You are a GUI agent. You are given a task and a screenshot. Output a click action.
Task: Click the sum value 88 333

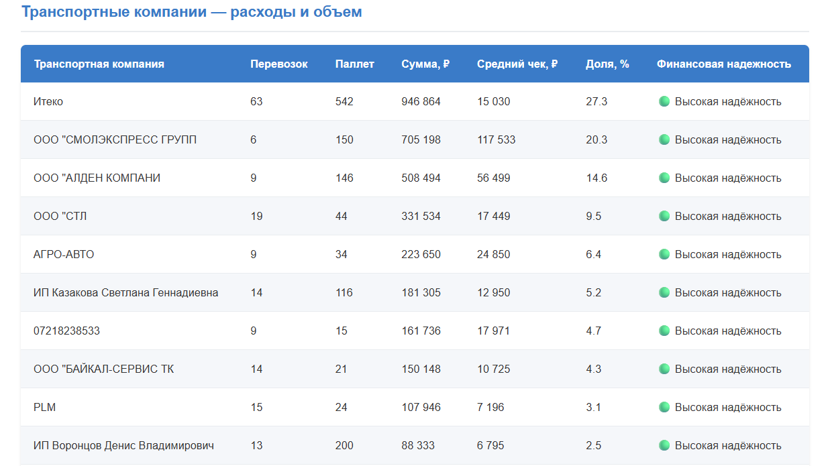418,445
